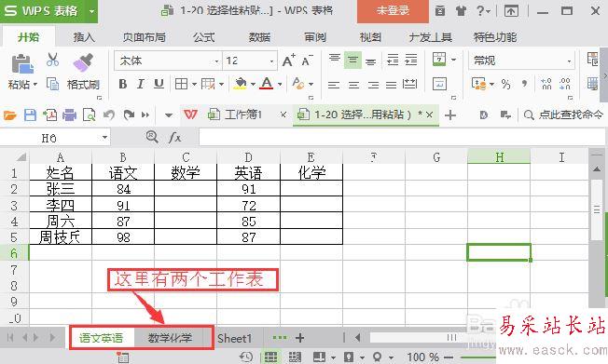Open file with the folder icon
The width and height of the screenshot is (608, 364).
pyautogui.click(x=10, y=115)
